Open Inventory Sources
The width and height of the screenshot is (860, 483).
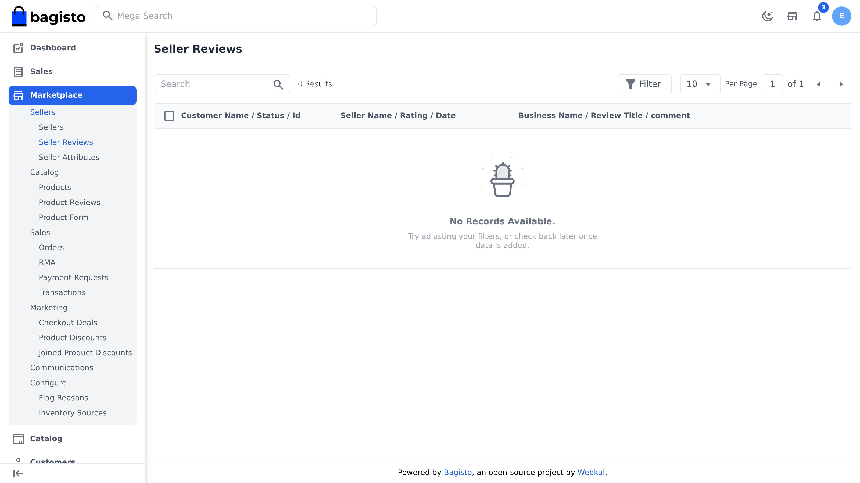point(73,412)
